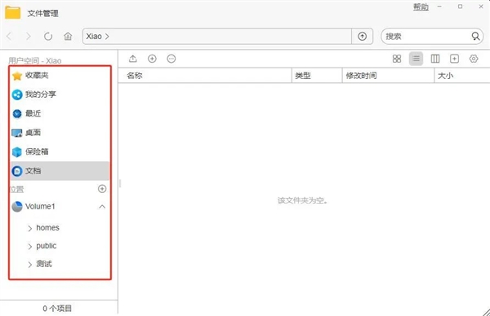The image size is (490, 316).
Task: Switch to column view
Action: point(435,59)
